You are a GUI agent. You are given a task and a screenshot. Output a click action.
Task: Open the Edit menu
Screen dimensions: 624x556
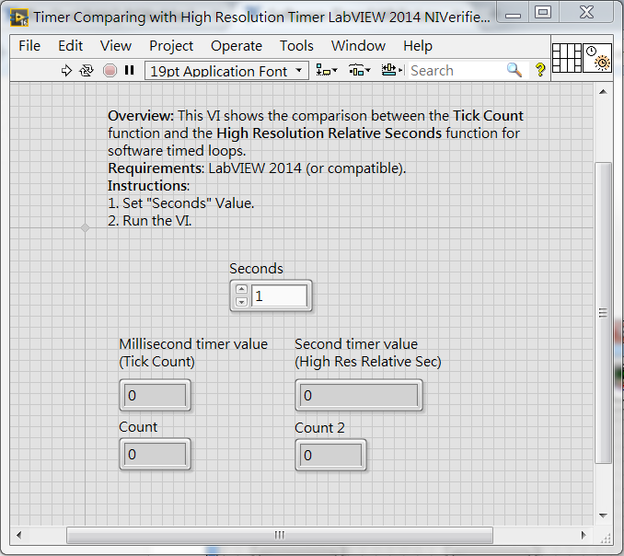(x=71, y=46)
